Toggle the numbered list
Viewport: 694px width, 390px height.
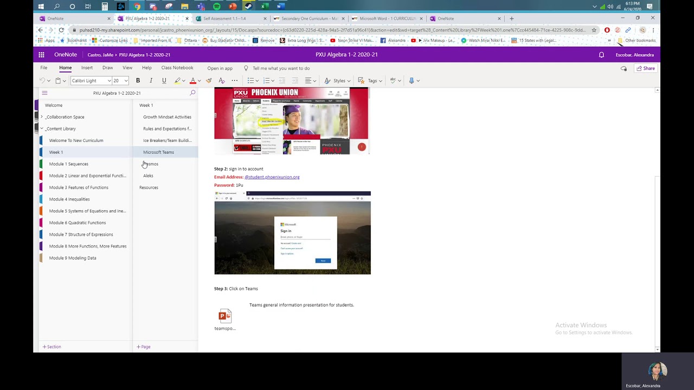pos(266,81)
